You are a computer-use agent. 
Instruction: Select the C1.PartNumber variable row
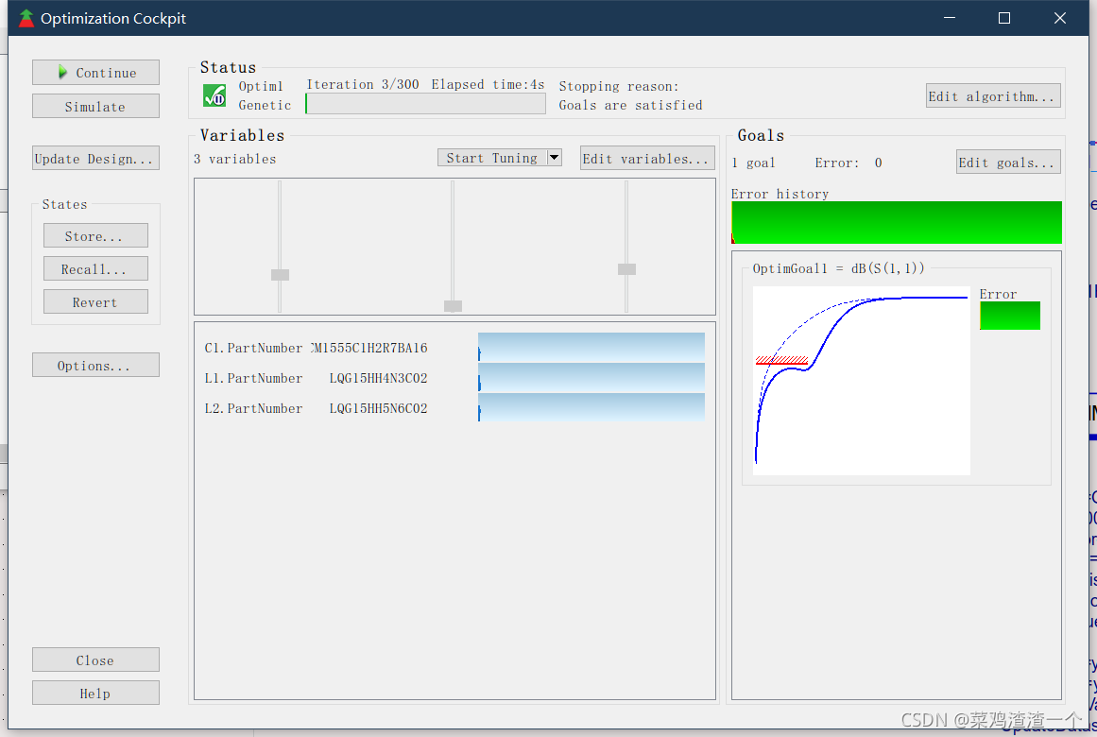coord(454,348)
